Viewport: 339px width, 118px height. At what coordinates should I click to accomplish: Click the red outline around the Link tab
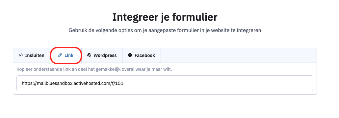[x=66, y=48]
